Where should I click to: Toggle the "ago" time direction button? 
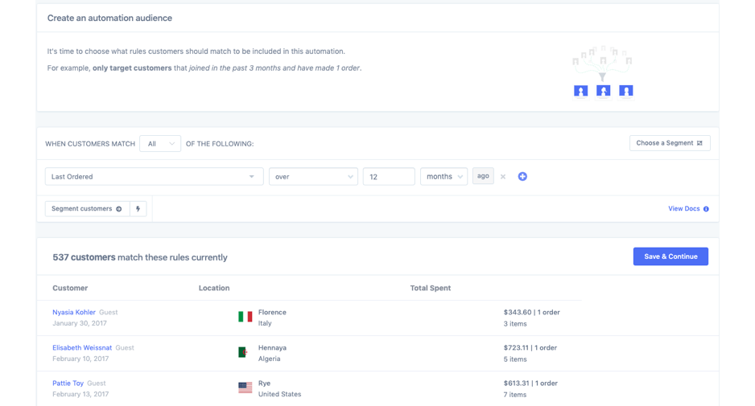click(483, 176)
